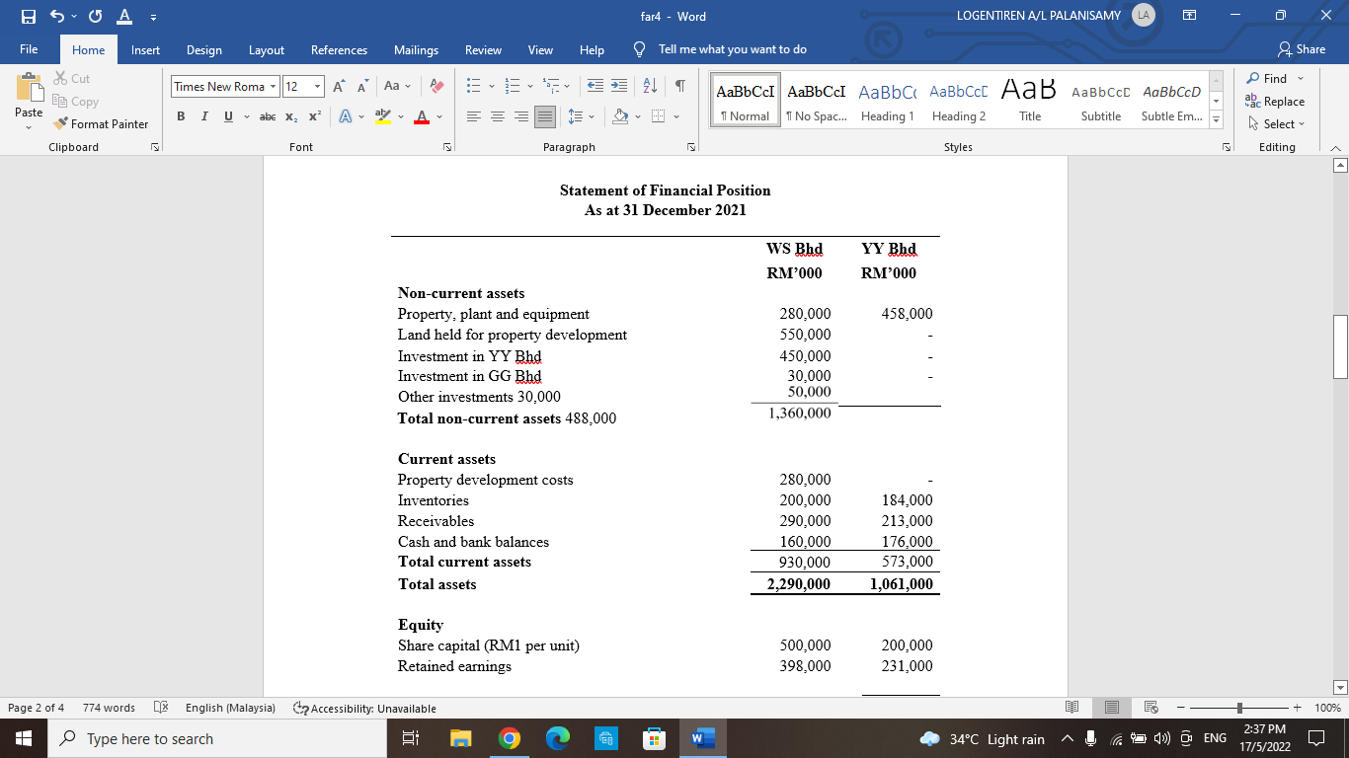This screenshot has width=1349, height=758.
Task: Decrease the paragraph indent
Action: [595, 87]
